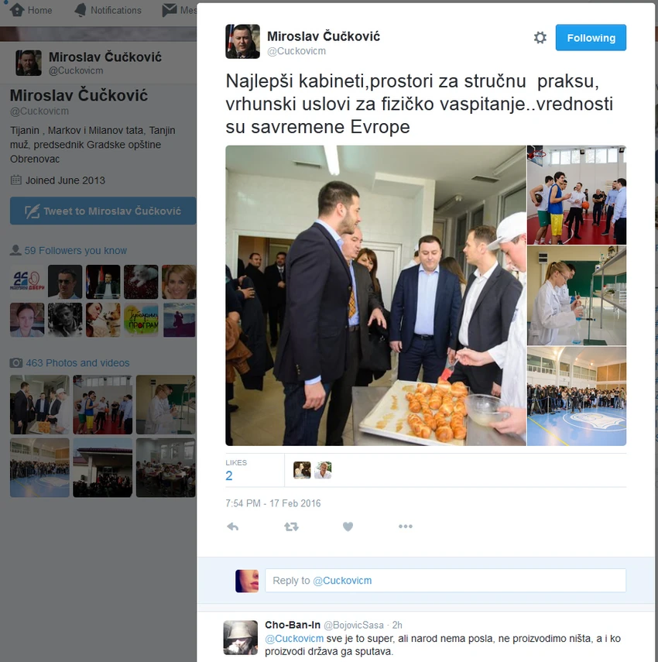Click the Reply to @Cuckovicm input field
Viewport: 658px width, 662px height.
click(x=445, y=581)
